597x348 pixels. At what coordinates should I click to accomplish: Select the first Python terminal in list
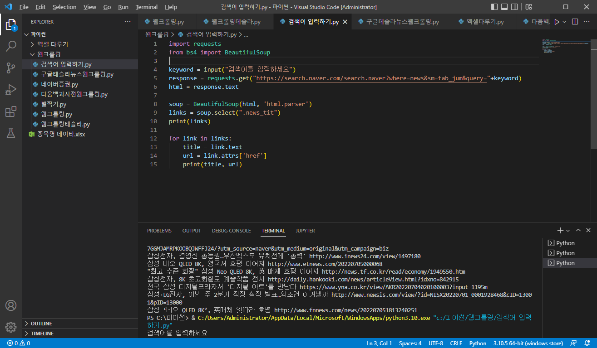click(570, 243)
